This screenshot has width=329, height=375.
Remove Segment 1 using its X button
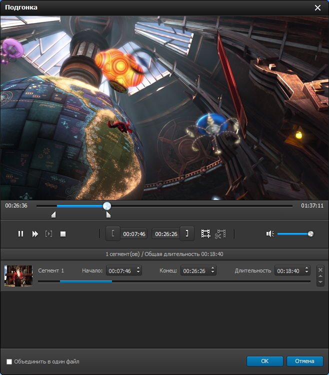(x=320, y=269)
